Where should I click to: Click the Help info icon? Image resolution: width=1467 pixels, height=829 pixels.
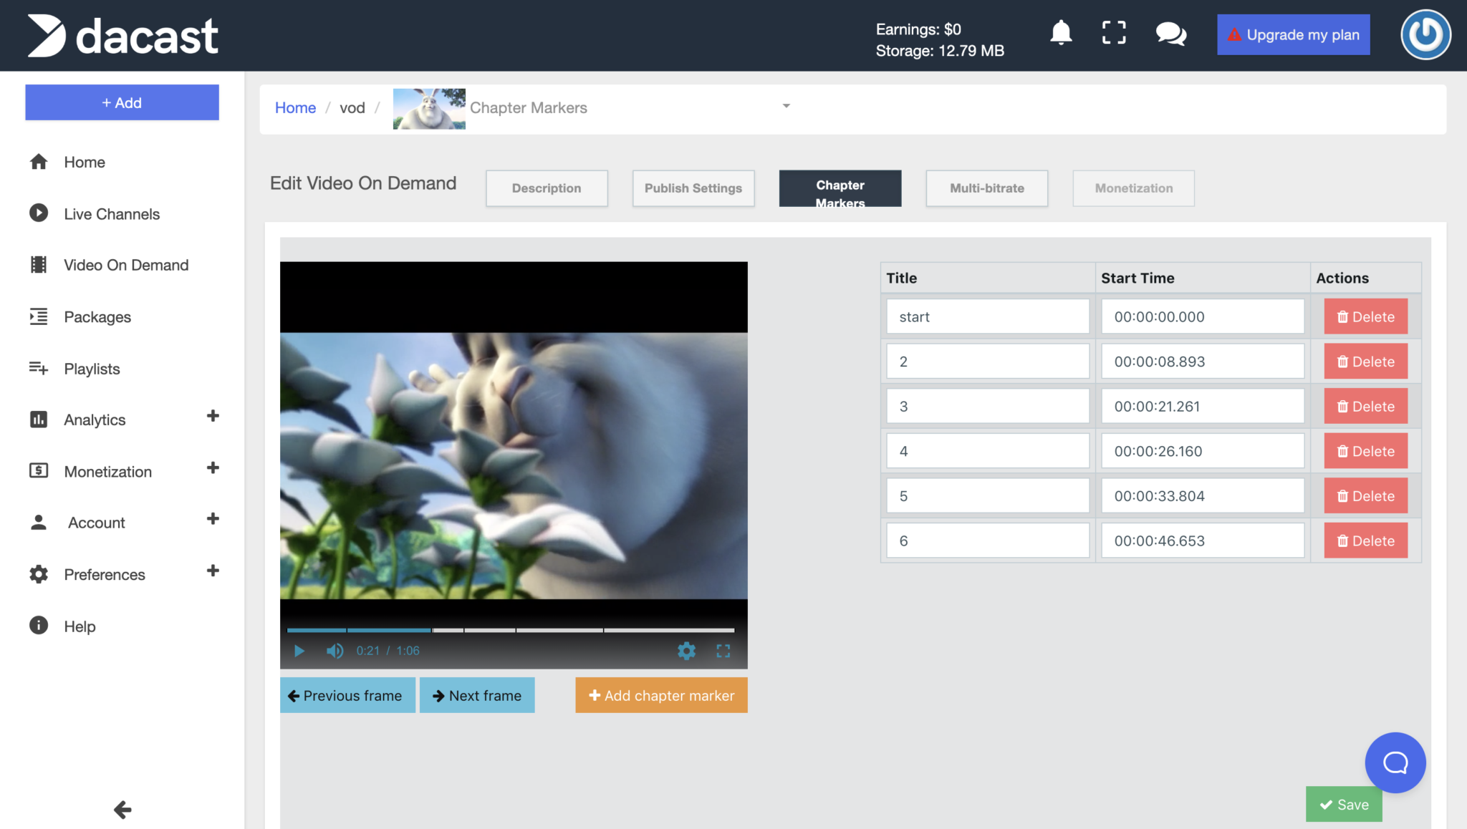pos(39,625)
